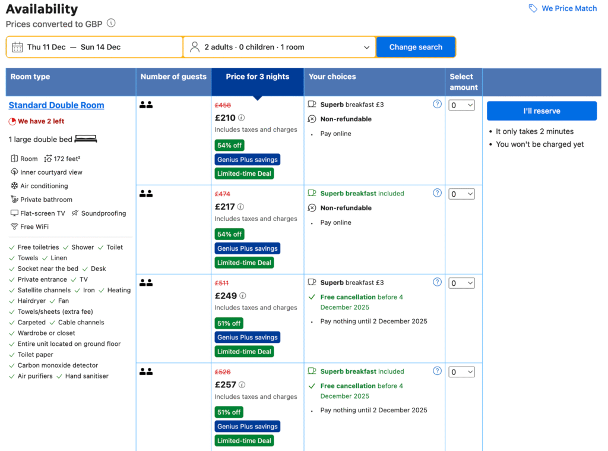Screen dimensions: 608x451
Task: Click the info icon beside Prices converted to GBP
Action: click(111, 24)
